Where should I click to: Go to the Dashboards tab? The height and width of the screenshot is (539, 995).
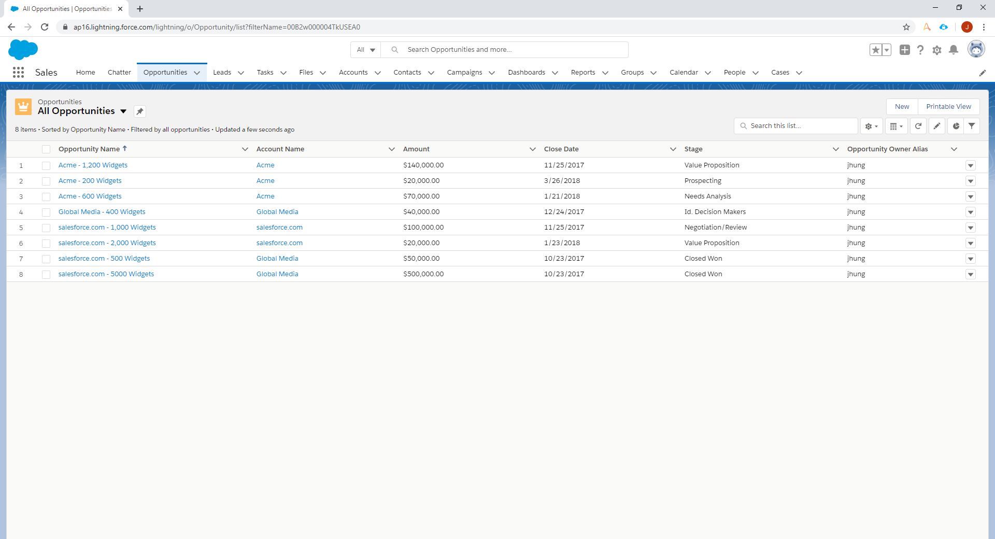(x=526, y=73)
